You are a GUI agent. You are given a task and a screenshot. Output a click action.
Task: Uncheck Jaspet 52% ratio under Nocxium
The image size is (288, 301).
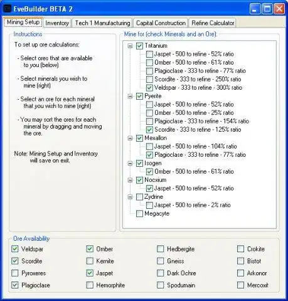[x=149, y=188]
